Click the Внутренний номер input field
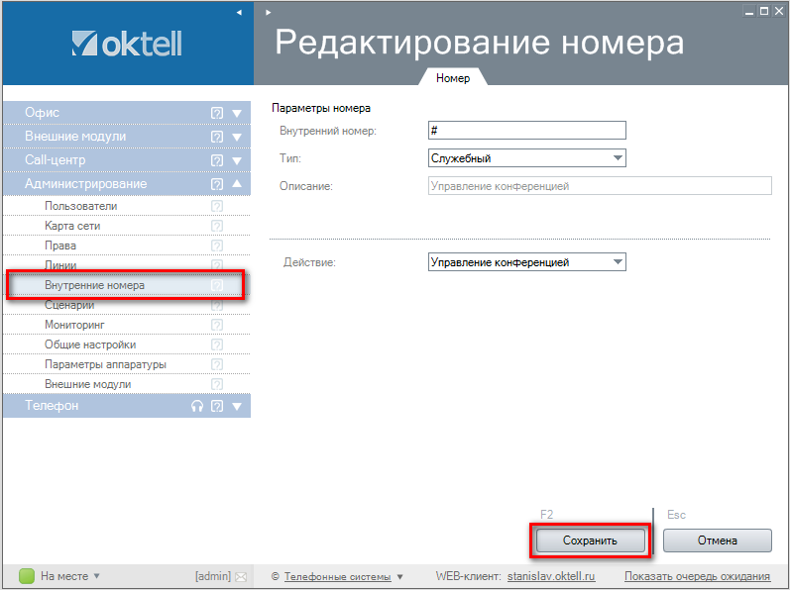The width and height of the screenshot is (790, 590). [x=526, y=130]
